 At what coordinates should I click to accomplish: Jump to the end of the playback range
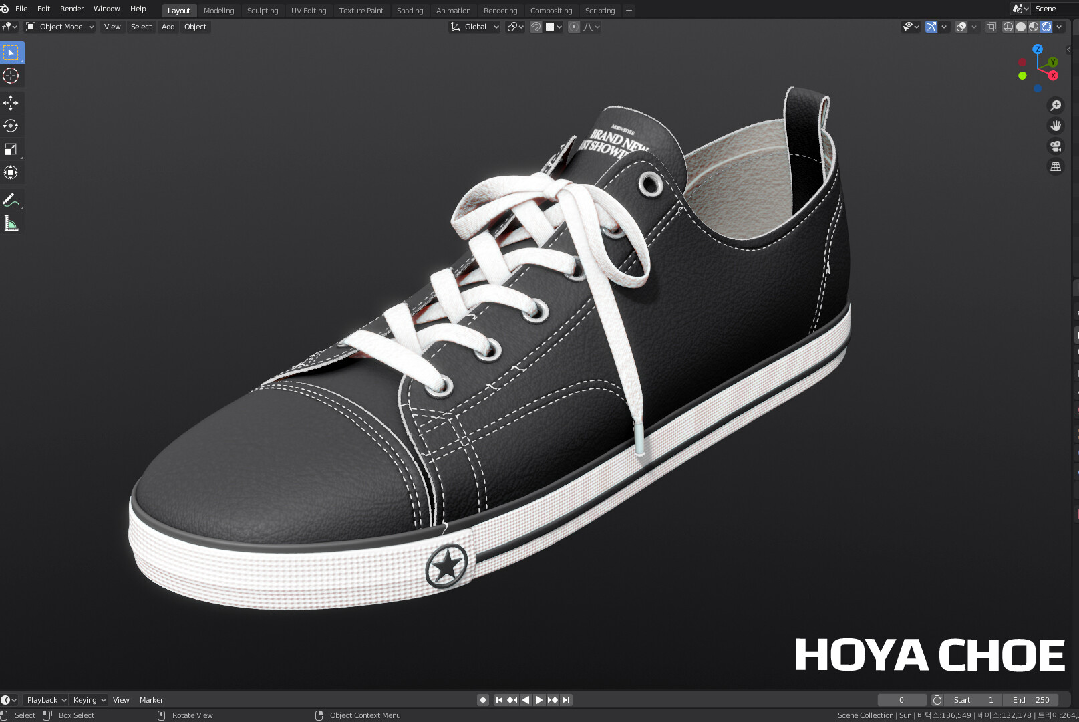click(x=566, y=699)
